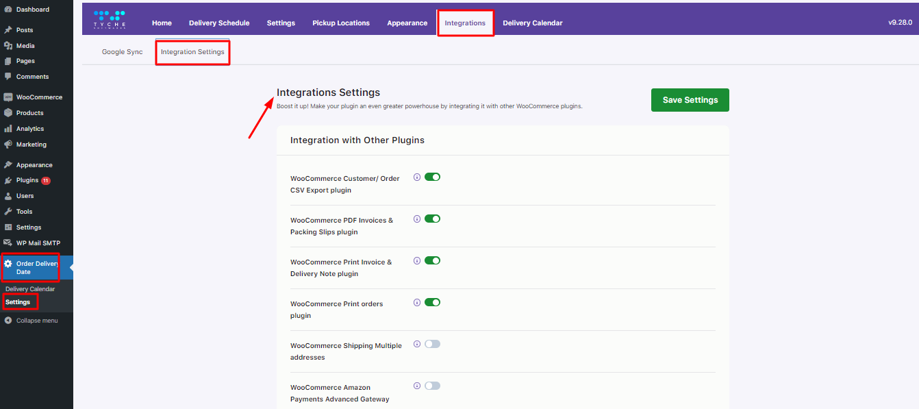This screenshot has height=409, width=919.
Task: Click the Analytics bar chart icon
Action: point(8,129)
